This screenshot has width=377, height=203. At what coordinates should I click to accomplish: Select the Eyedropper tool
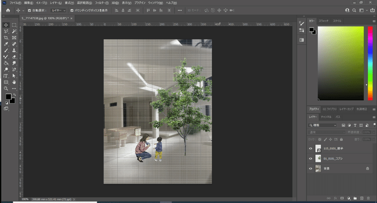click(6, 44)
